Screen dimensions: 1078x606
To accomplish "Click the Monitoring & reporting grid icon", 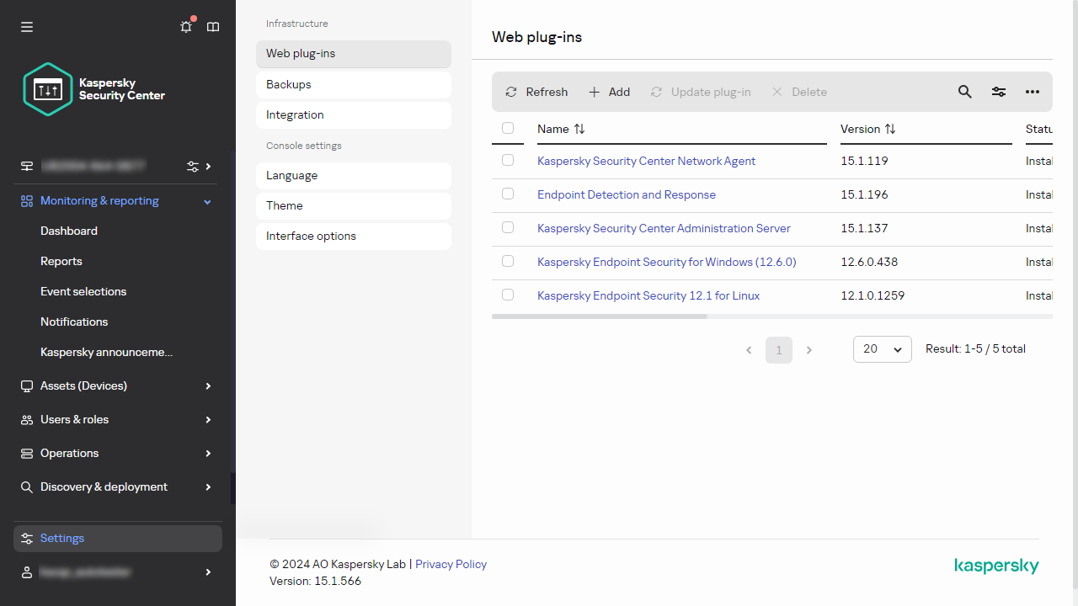I will [x=27, y=201].
